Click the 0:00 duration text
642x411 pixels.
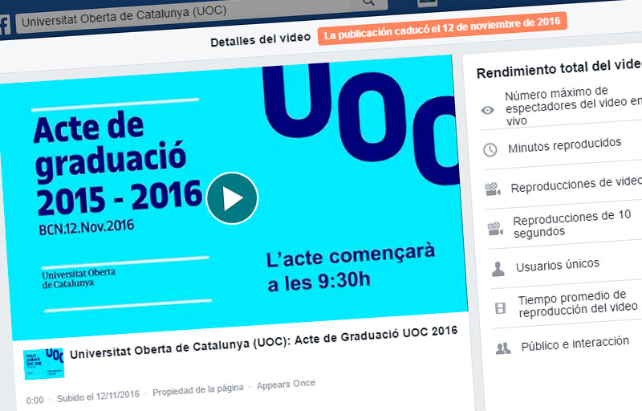[35, 400]
